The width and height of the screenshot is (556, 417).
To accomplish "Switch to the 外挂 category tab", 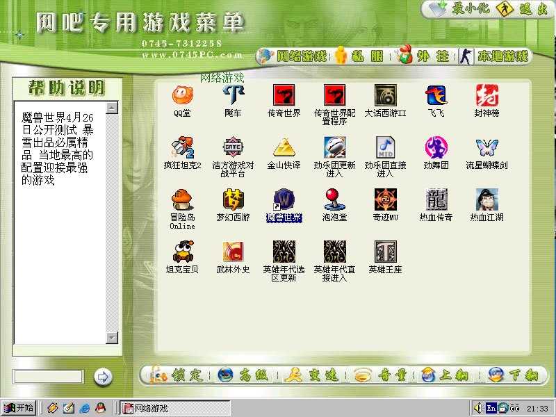I will pyautogui.click(x=424, y=56).
